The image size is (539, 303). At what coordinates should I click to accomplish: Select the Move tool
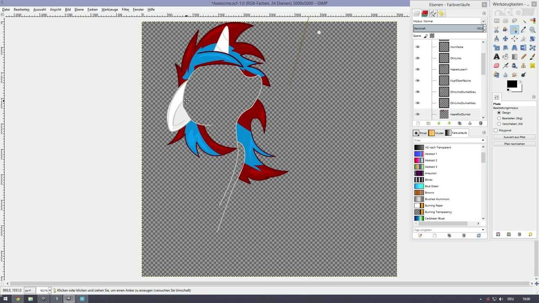click(505, 39)
